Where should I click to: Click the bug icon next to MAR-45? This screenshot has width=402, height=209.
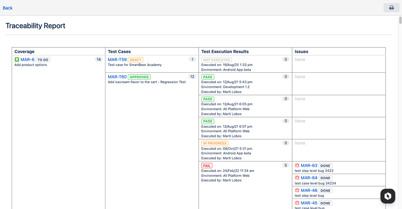pos(297,203)
